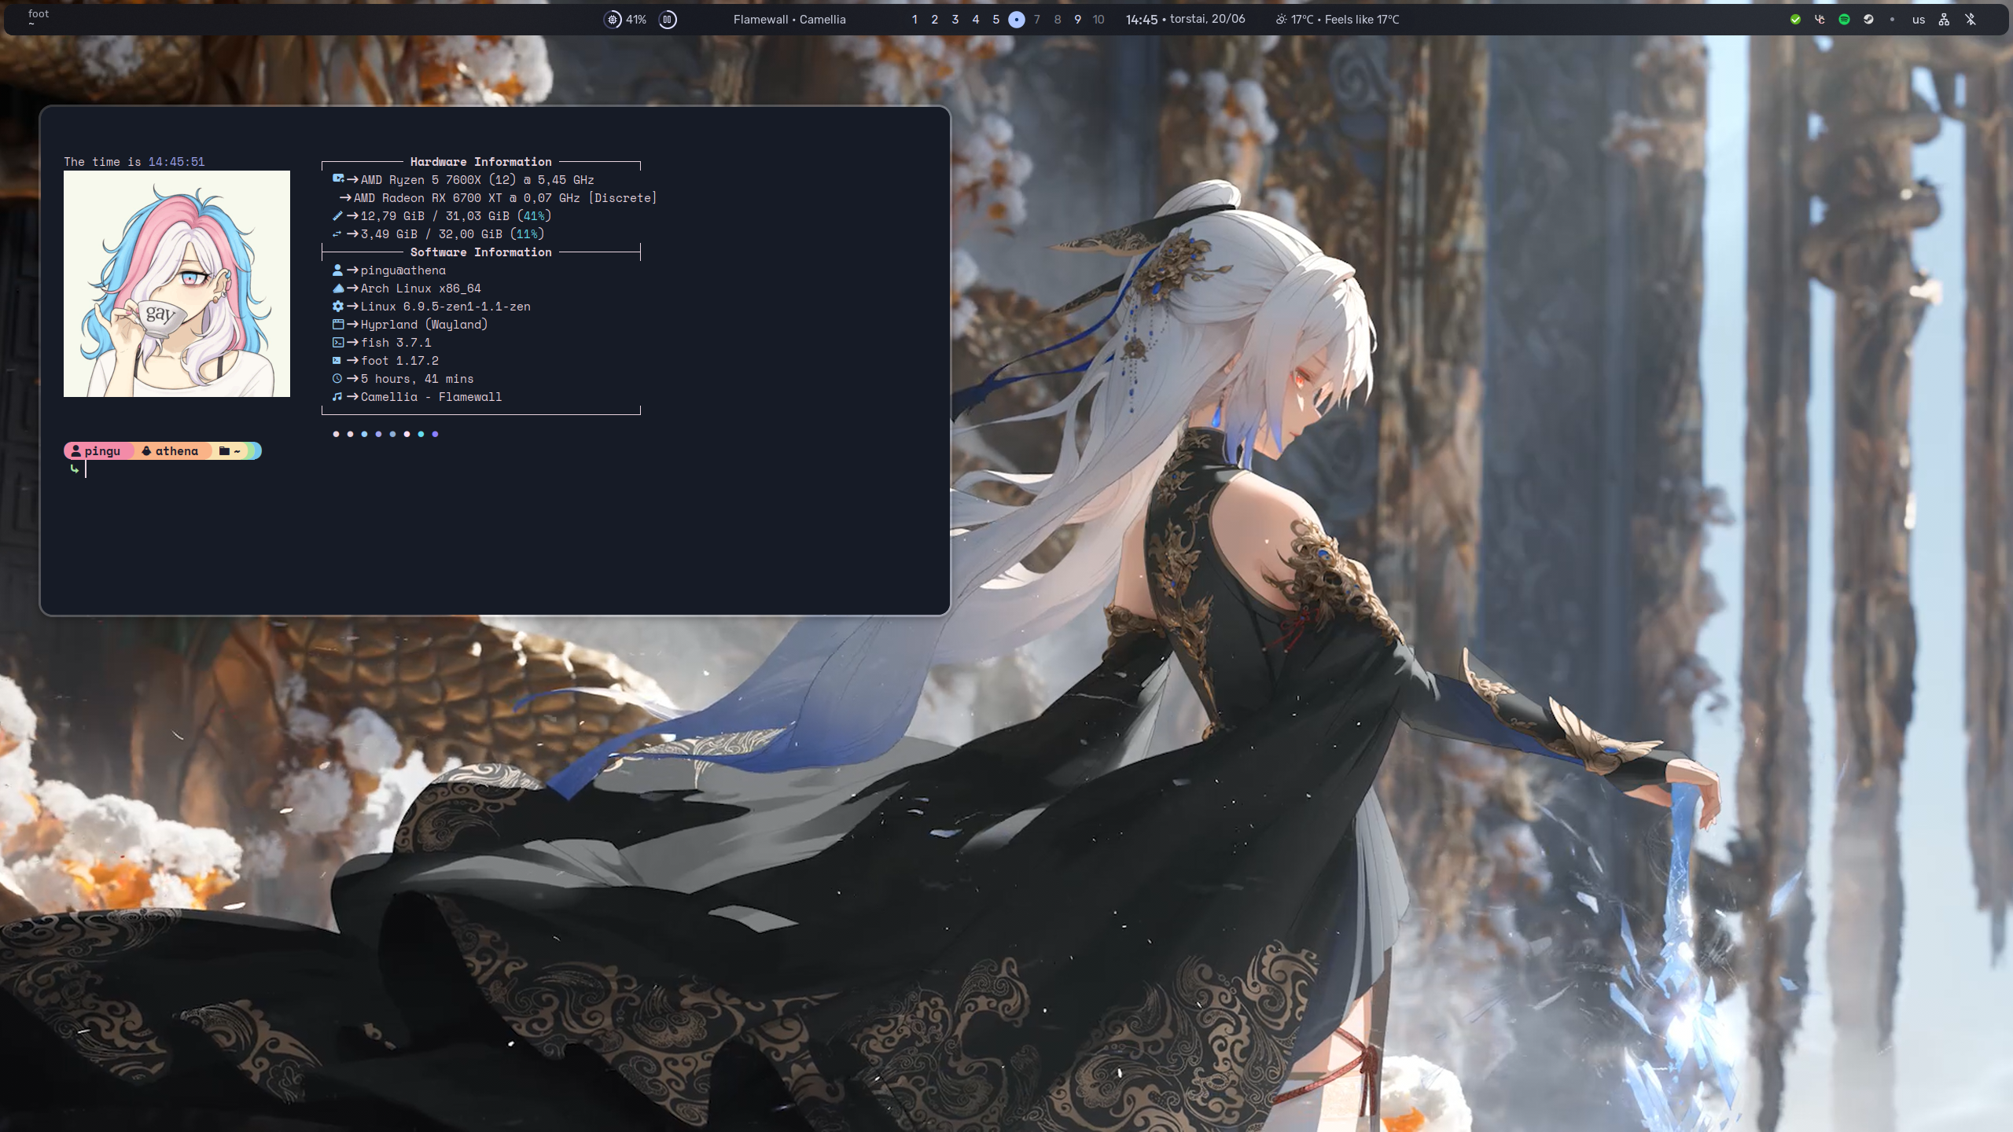Click the weather sun-cloud icon
Viewport: 2013px width, 1132px height.
(x=1281, y=20)
